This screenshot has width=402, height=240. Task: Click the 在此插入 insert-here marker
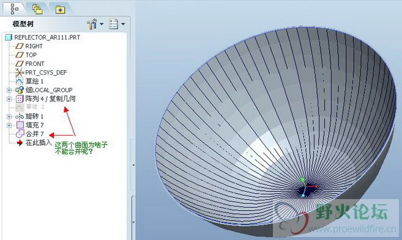click(x=34, y=142)
